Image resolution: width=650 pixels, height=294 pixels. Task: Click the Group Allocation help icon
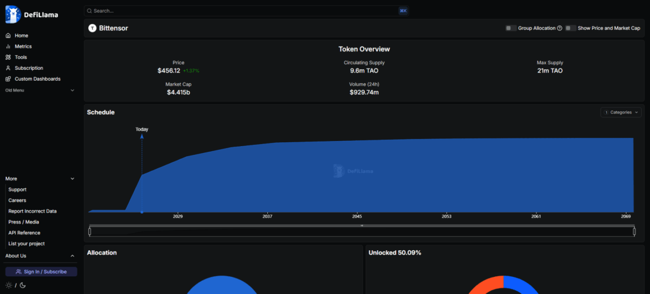coord(559,28)
